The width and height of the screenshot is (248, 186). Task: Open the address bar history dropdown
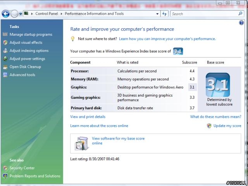tap(157, 14)
